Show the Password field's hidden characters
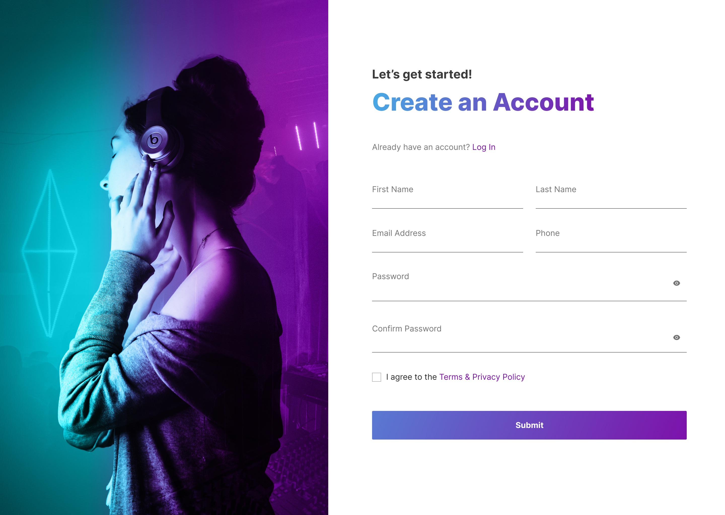 [x=676, y=283]
